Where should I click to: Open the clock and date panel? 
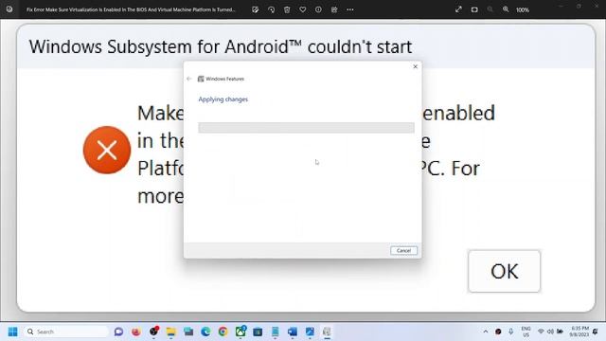click(x=579, y=332)
